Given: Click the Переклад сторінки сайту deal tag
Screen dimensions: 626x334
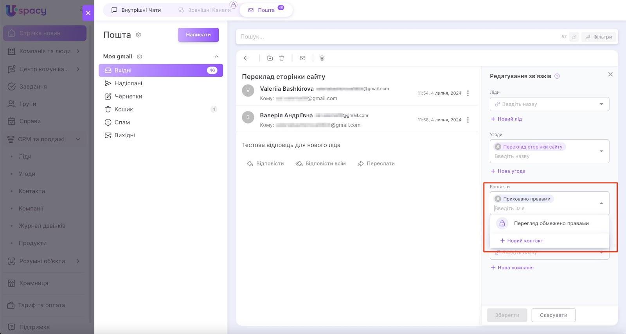Looking at the screenshot, I should (530, 147).
